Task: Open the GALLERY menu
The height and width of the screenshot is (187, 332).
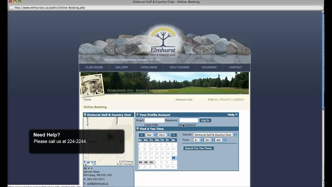Action: coord(122,67)
